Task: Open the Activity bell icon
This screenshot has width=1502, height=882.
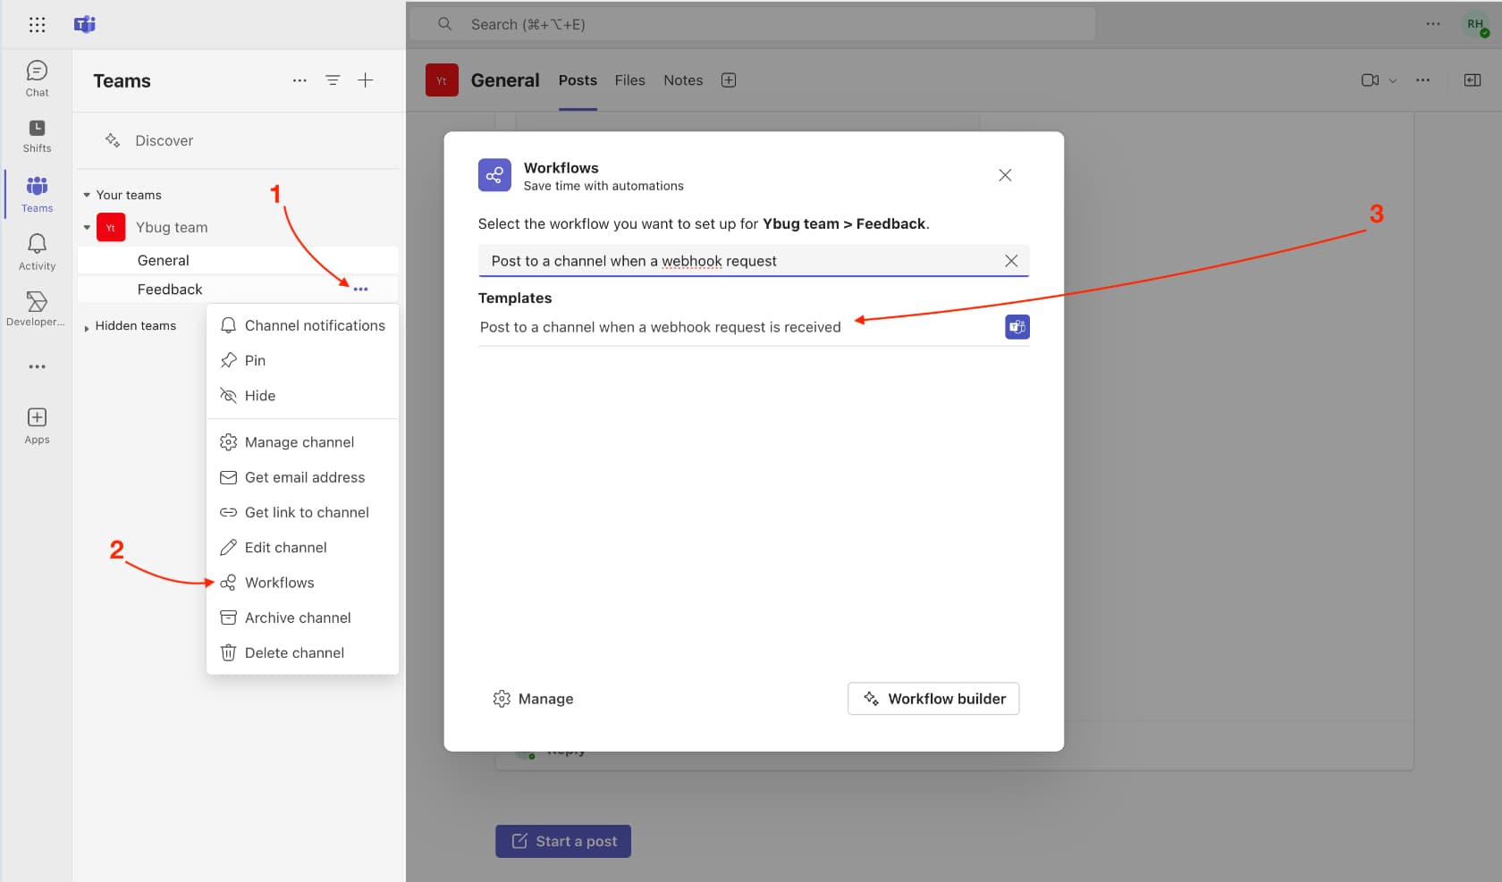Action: pos(37,251)
